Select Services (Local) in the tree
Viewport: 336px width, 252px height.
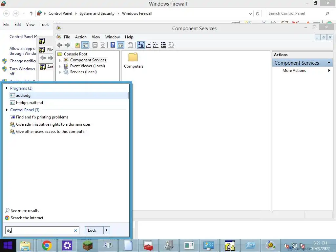tap(83, 72)
